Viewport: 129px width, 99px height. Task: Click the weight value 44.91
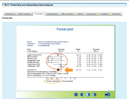(x=79, y=55)
